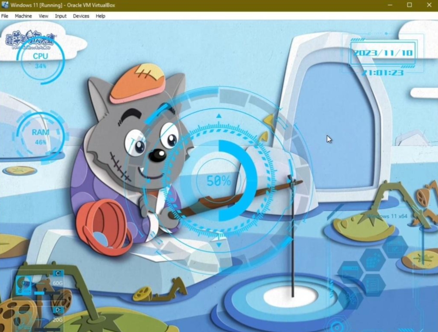
Task: Open the Devices dropdown menu
Action: point(81,16)
